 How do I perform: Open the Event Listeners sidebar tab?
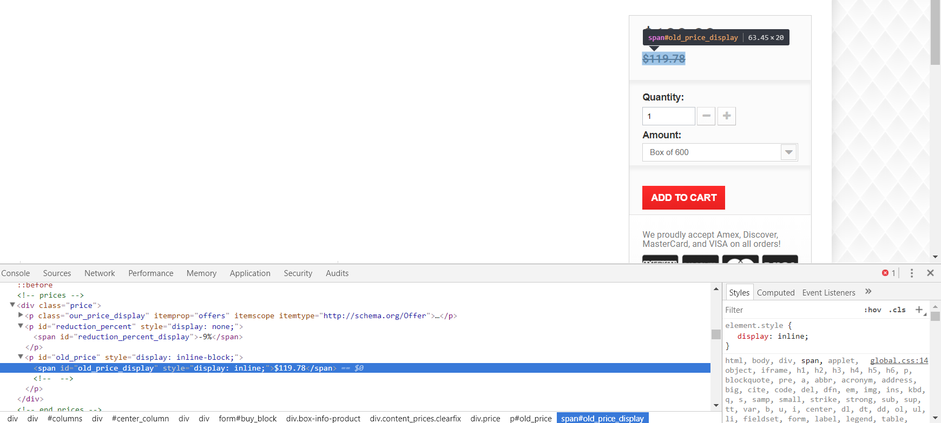click(x=828, y=292)
